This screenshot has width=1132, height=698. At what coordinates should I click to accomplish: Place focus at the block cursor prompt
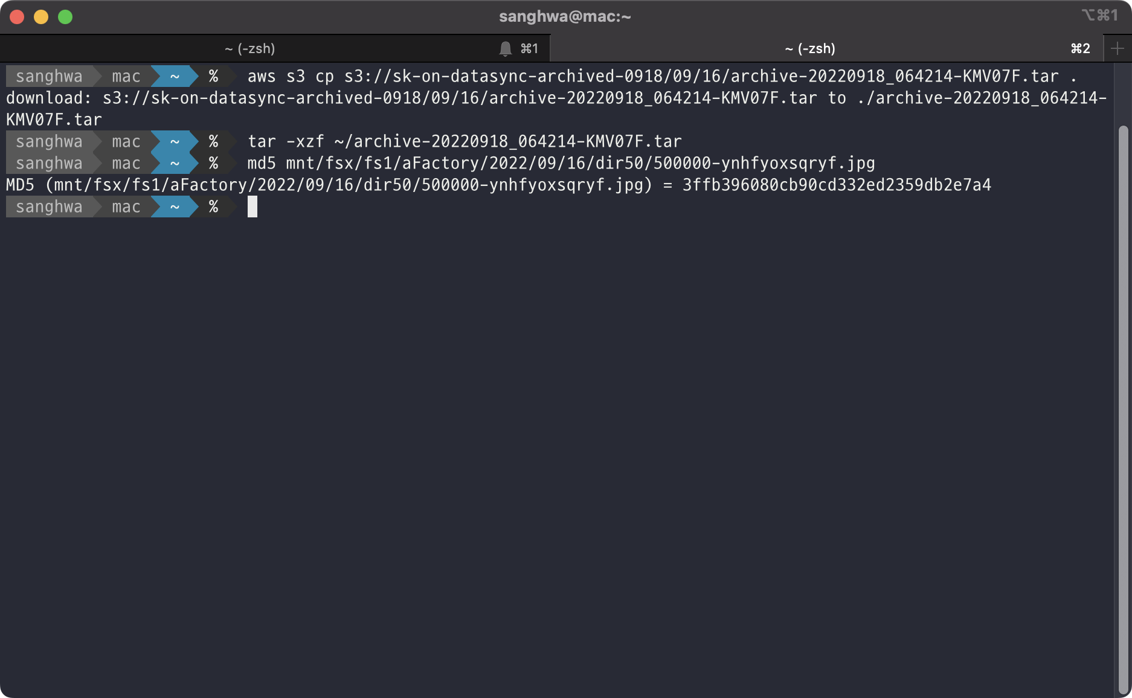click(x=252, y=207)
